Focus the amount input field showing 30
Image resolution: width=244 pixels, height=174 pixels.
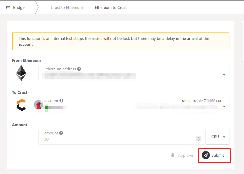pyautogui.click(x=122, y=137)
